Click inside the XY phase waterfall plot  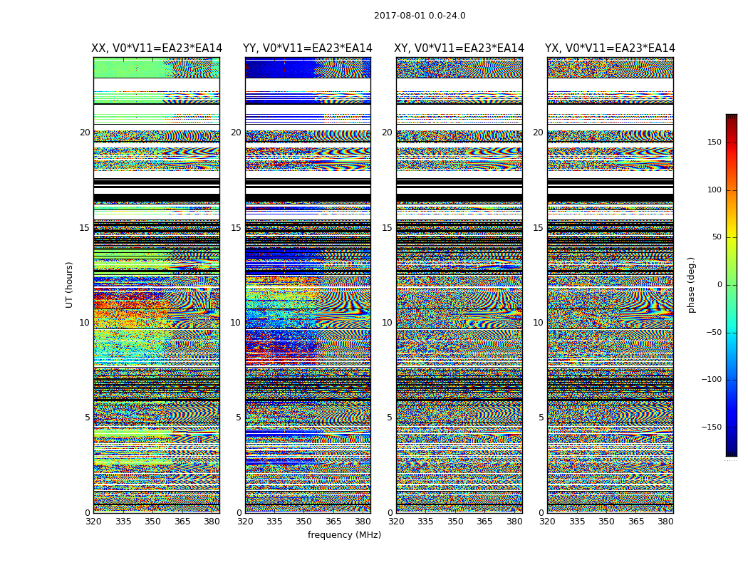(459, 285)
